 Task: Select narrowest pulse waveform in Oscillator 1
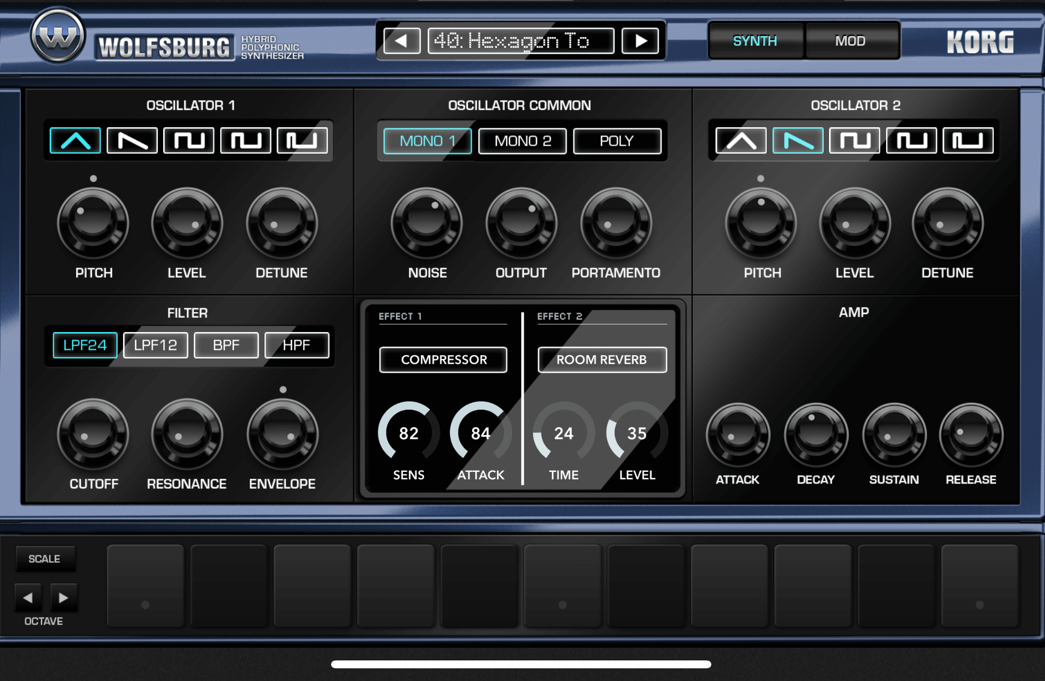click(x=302, y=140)
